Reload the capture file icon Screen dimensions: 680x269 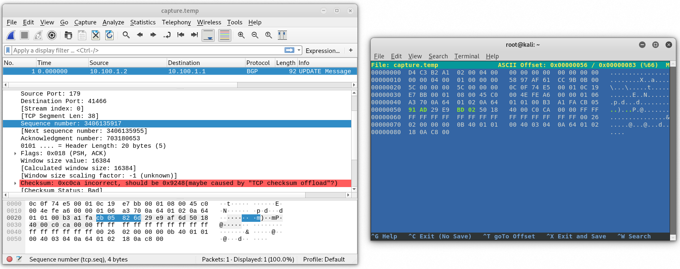point(109,35)
